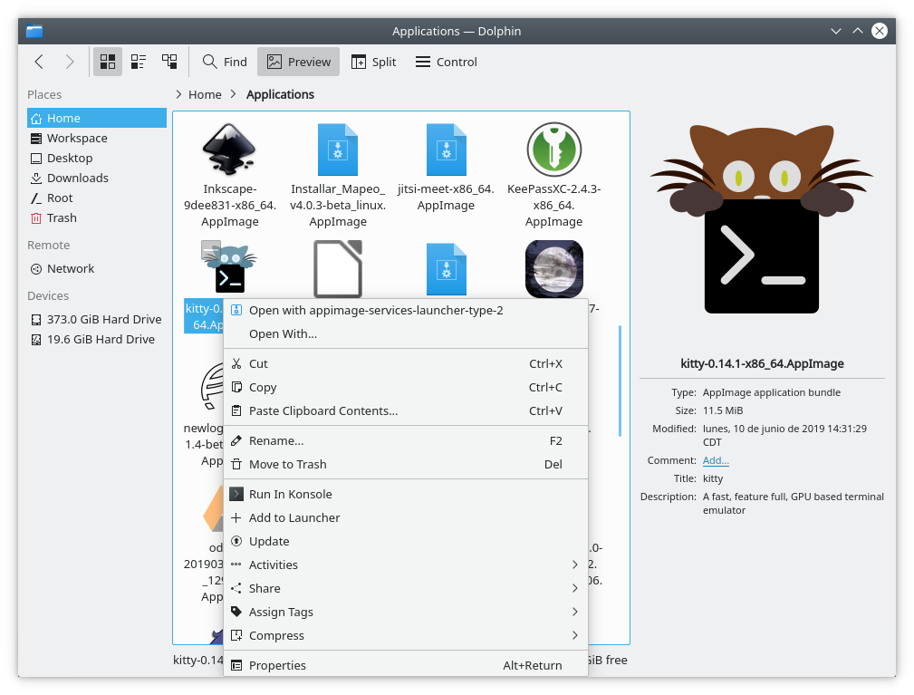The width and height of the screenshot is (914, 695).
Task: Open Network under Remote
Action: 97,269
